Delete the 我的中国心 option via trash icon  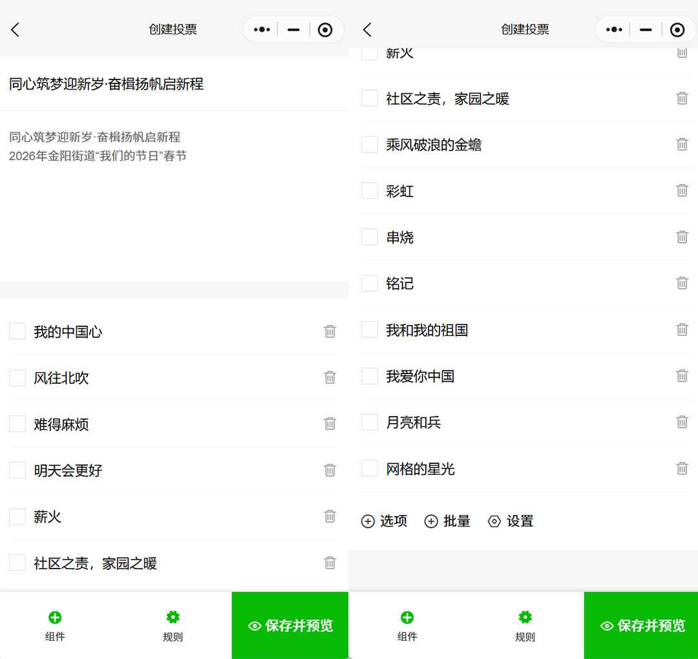point(330,331)
